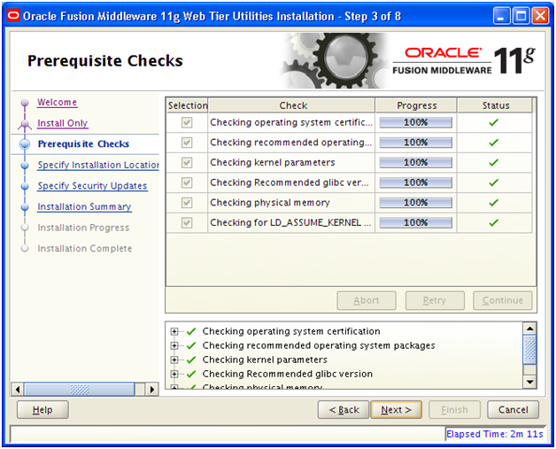
Task: Minimize the installer window
Action: (501, 16)
